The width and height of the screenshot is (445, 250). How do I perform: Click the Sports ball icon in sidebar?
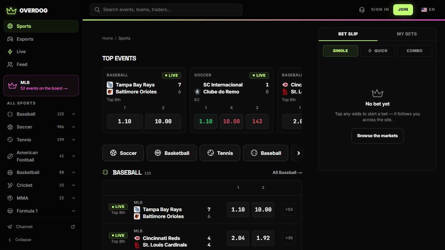(x=10, y=26)
